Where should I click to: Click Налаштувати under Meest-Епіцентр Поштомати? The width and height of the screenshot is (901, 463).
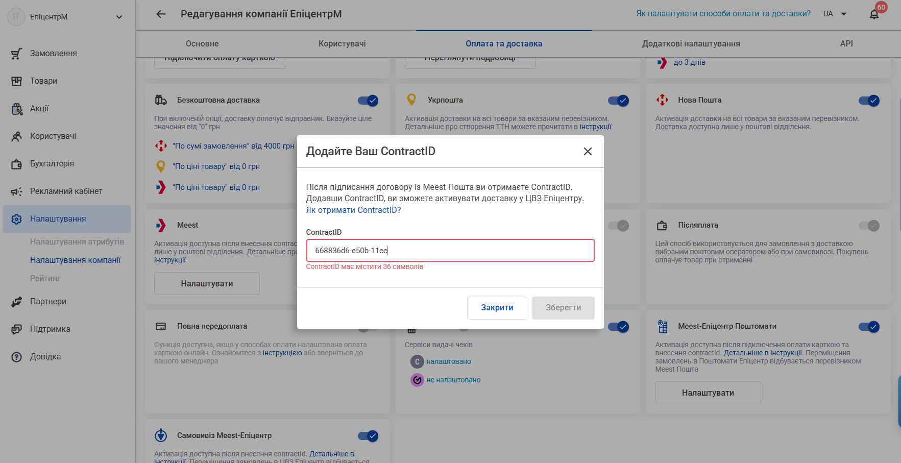coord(708,393)
